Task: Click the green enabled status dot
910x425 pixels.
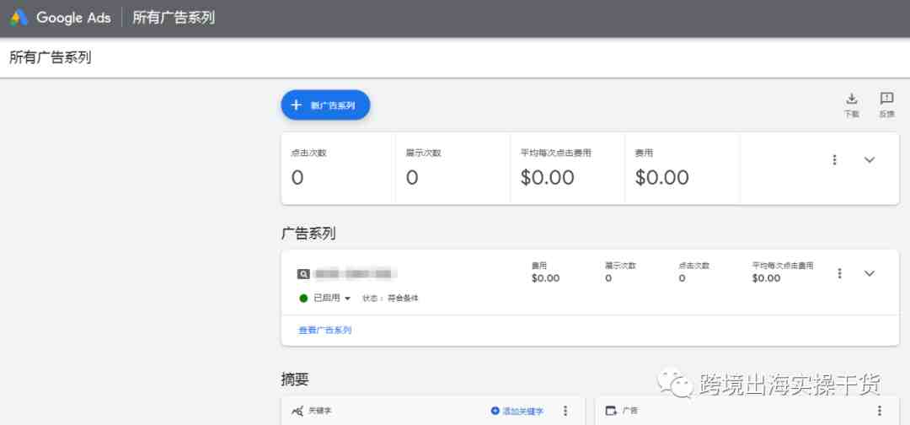Action: (x=303, y=299)
